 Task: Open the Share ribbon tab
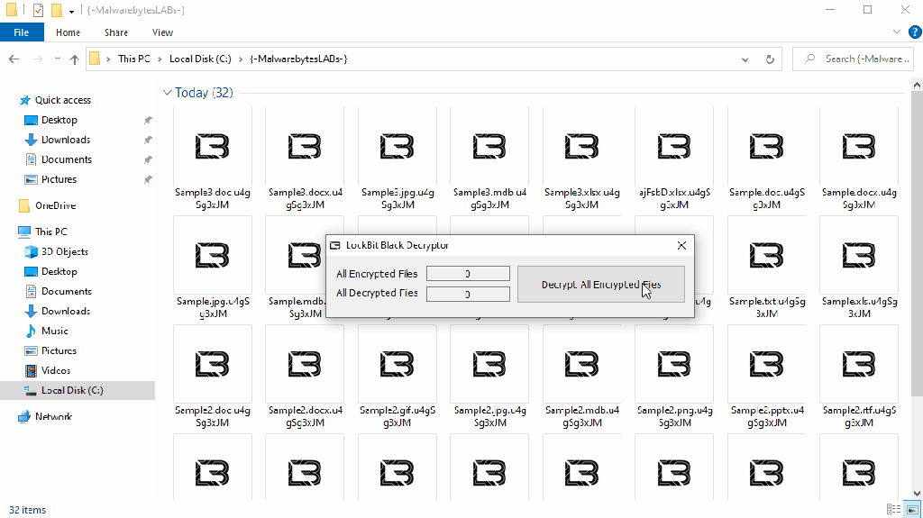pyautogui.click(x=116, y=32)
